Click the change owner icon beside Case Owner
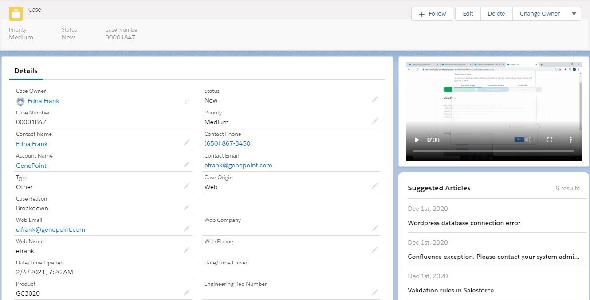This screenshot has height=300, width=590. point(187,101)
